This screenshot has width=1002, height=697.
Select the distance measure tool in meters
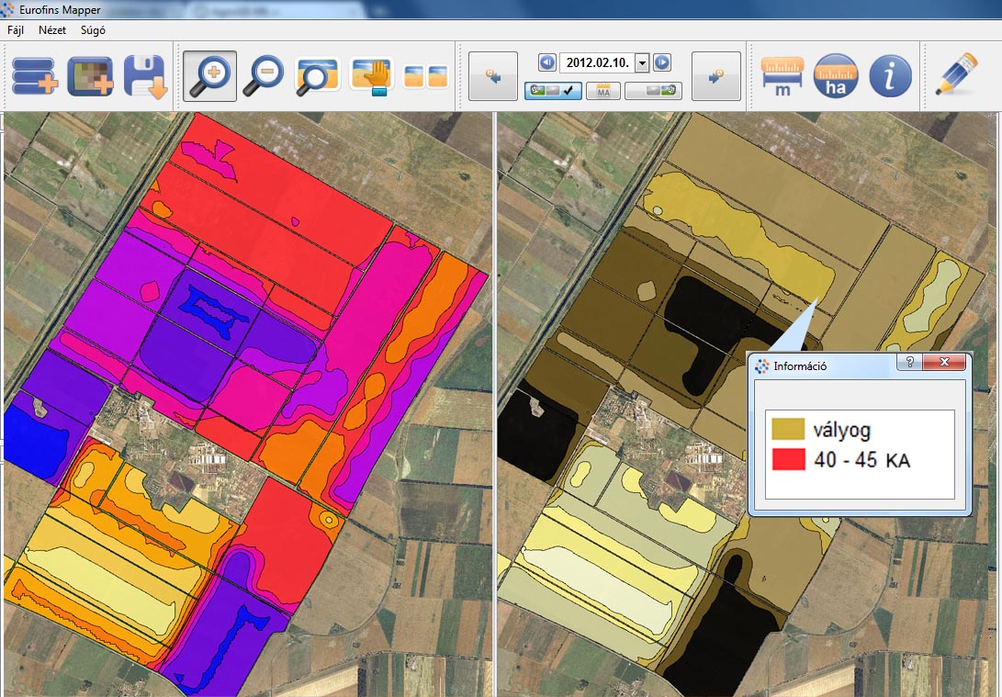[x=782, y=76]
